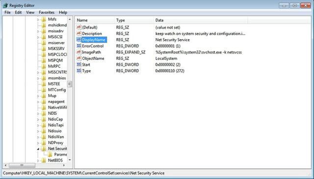Click the REG_EXPAND_SZ type cell
Screen dimensions: 314x179
coord(131,52)
